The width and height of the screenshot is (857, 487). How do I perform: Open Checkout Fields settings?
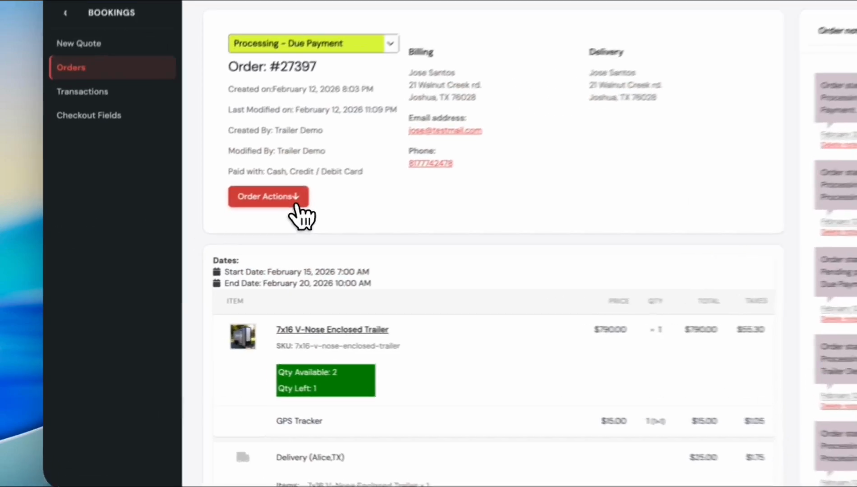pos(89,115)
